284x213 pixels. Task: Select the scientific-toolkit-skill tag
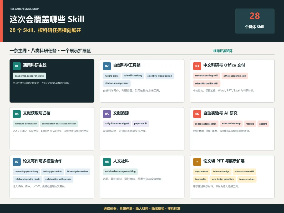coord(207,84)
